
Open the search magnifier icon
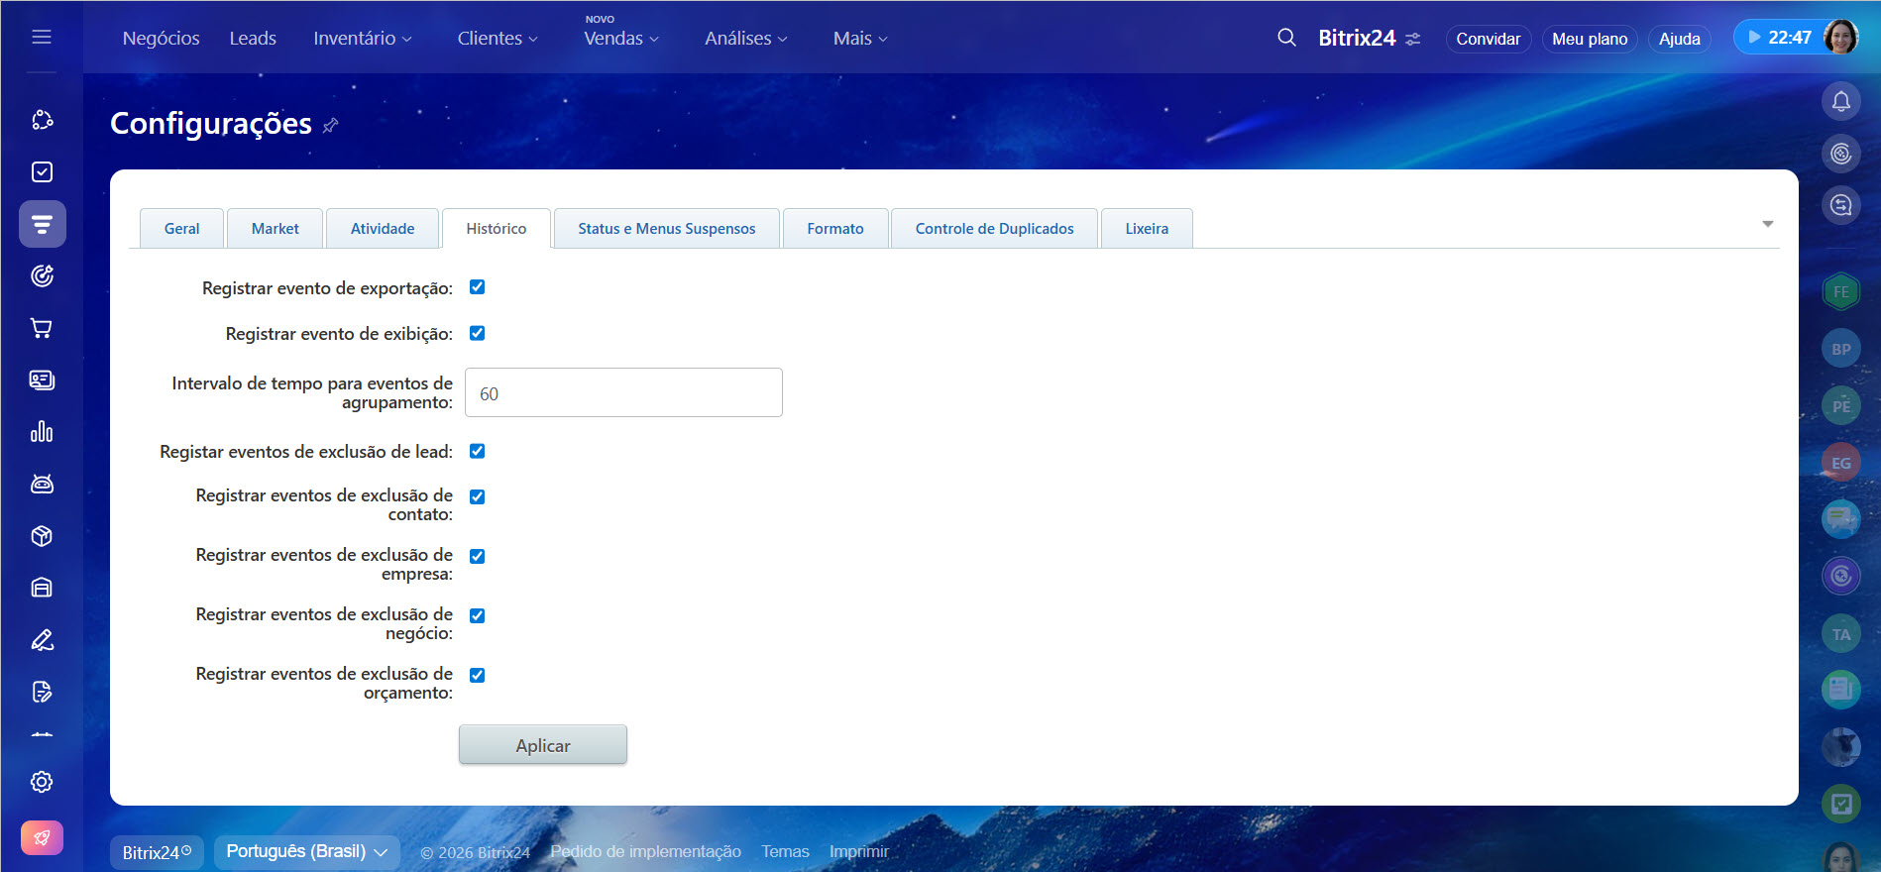1286,38
